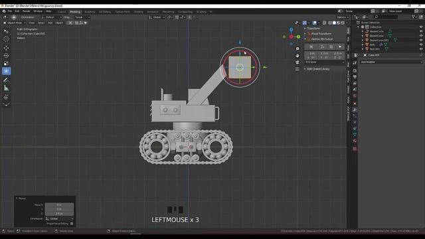Toggle proportional editing button in header
The image size is (425, 239).
(189, 17)
